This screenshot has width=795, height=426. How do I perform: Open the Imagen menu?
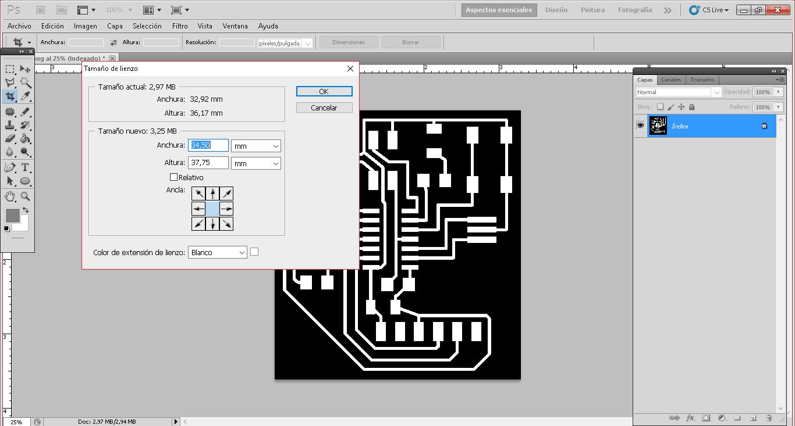85,26
